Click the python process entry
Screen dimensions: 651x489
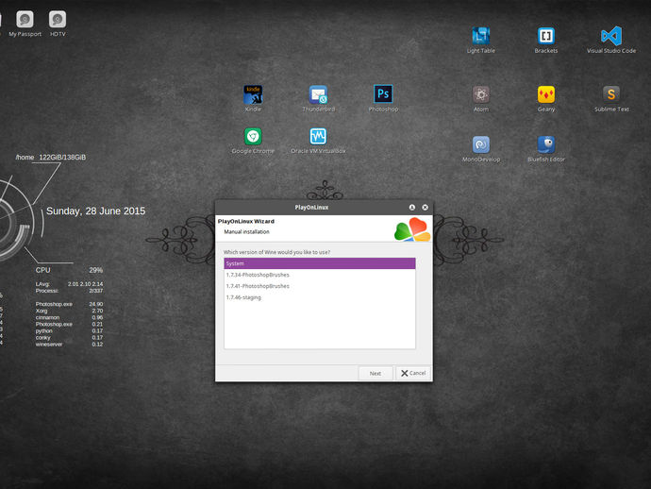pos(69,330)
